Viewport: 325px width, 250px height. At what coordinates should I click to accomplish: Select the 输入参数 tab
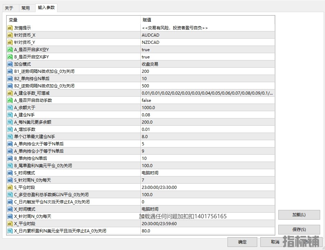(x=46, y=8)
